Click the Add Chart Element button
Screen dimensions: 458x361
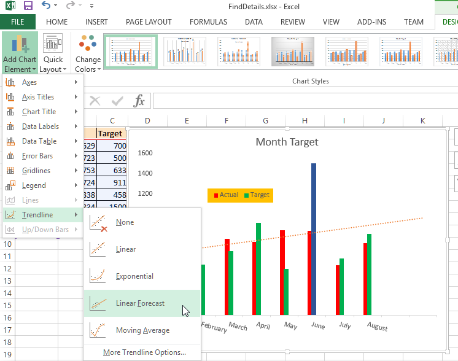coord(20,53)
